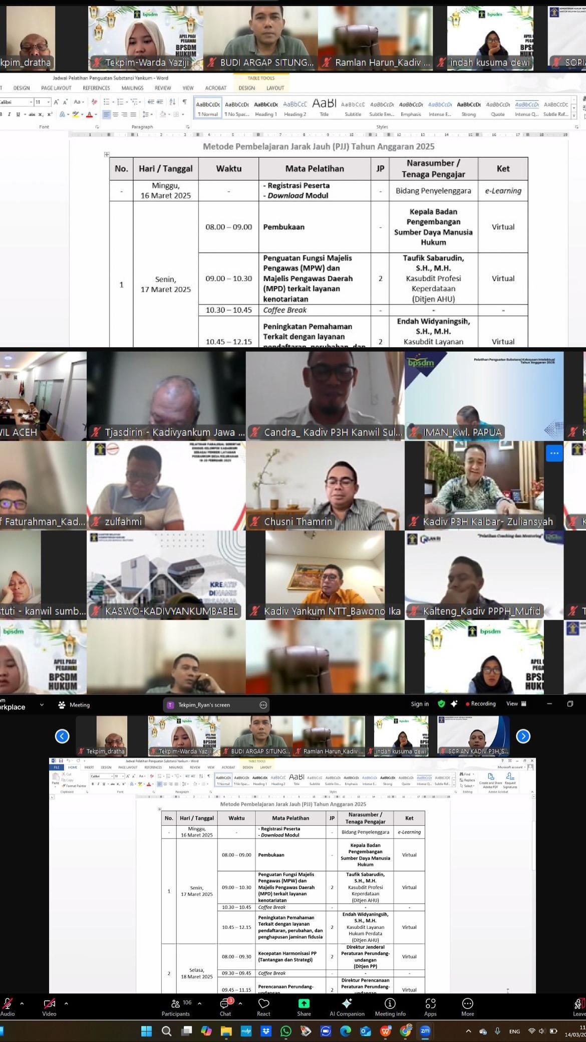The image size is (586, 1042).
Task: Click Leave to exit the meeting
Action: click(x=579, y=1008)
